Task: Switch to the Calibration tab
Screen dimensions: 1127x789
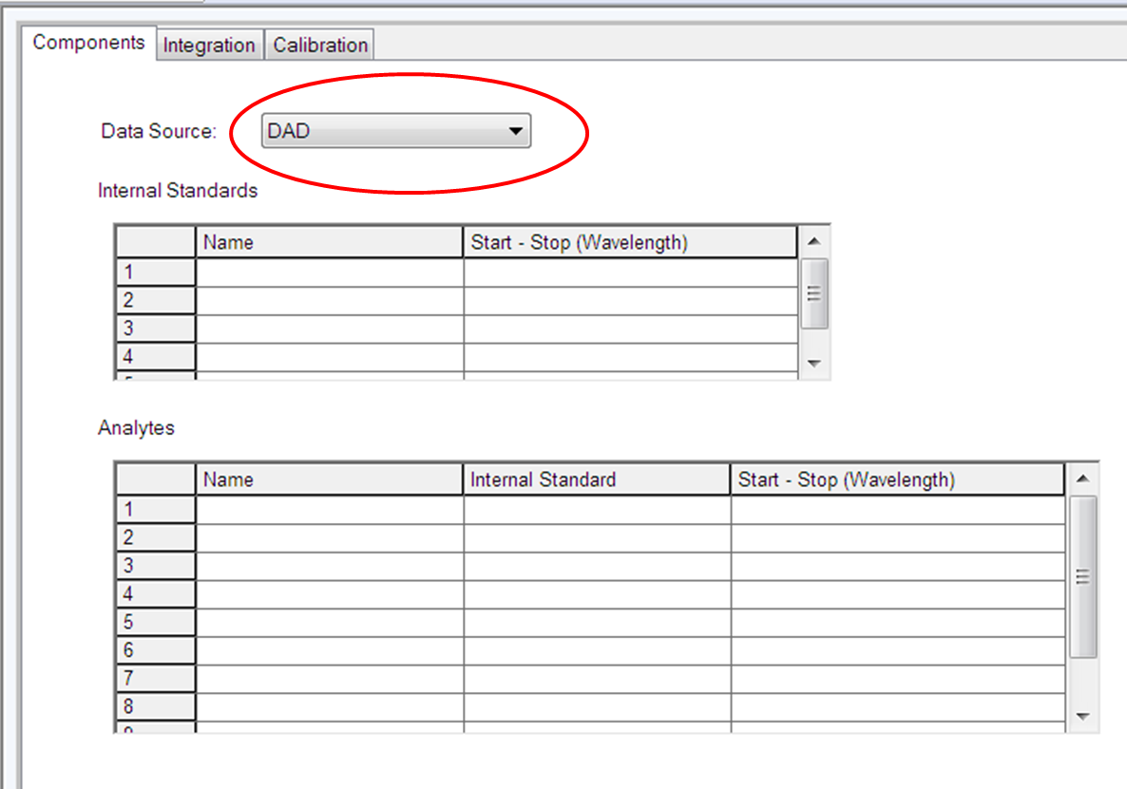Action: [x=320, y=46]
